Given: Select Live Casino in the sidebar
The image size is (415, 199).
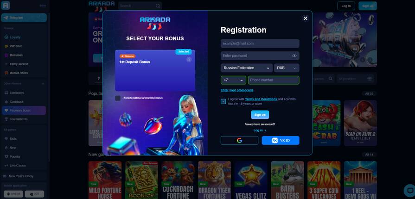Looking at the screenshot, I should click(x=18, y=165).
